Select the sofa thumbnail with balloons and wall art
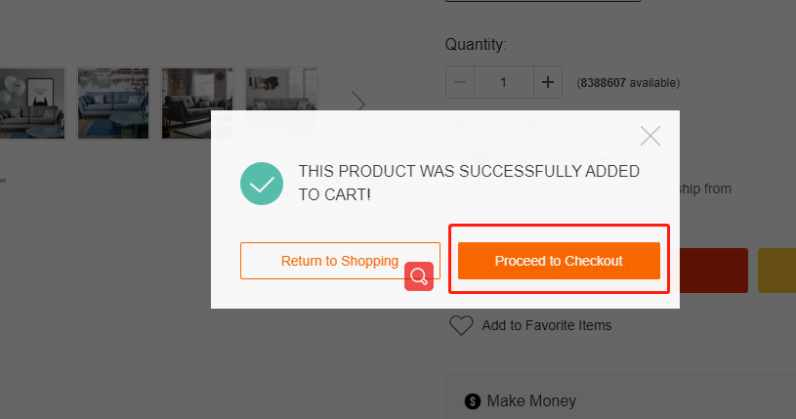The height and width of the screenshot is (419, 796). 28,103
